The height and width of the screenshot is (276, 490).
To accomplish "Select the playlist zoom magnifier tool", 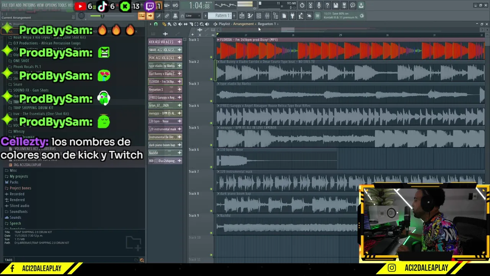I will 202,24.
